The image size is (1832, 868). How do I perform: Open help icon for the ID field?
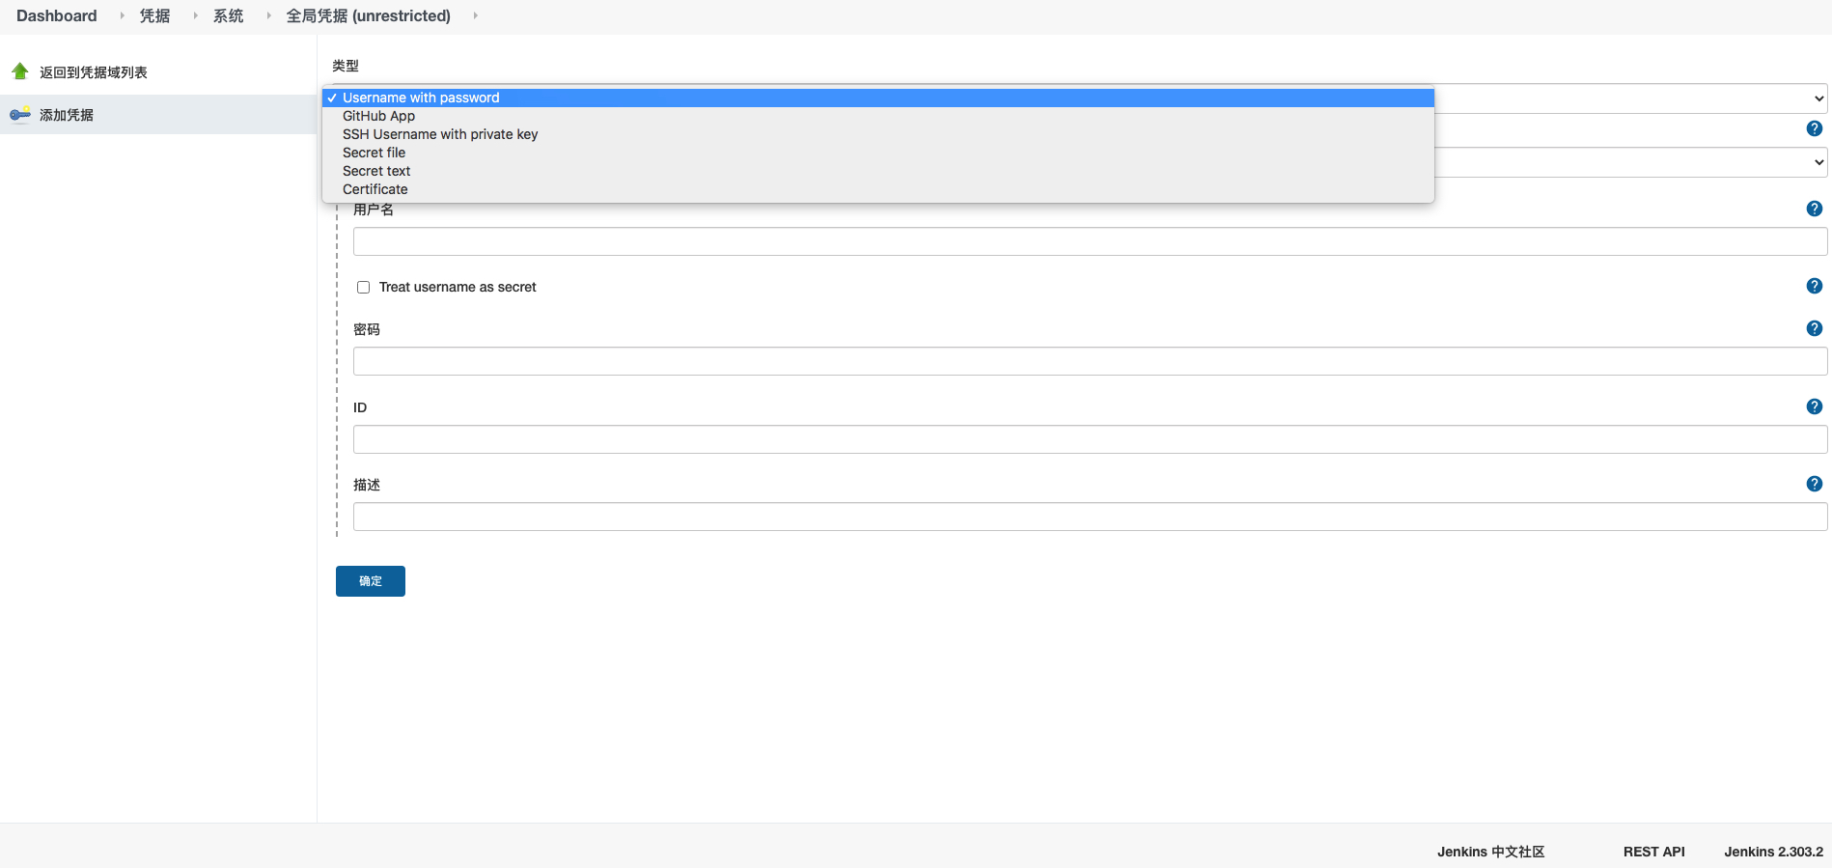pyautogui.click(x=1815, y=406)
